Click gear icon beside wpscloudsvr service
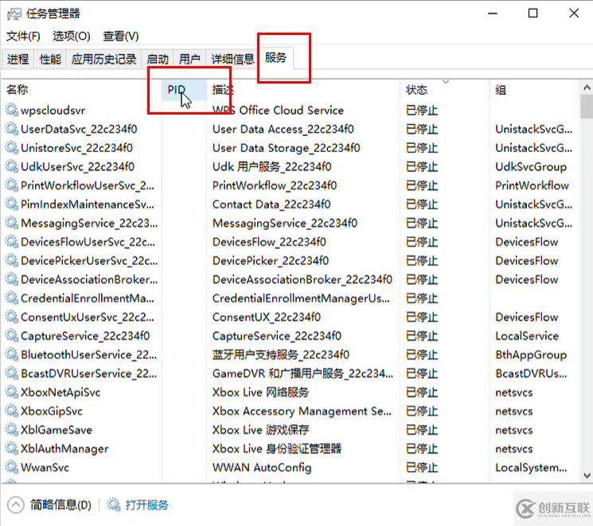The height and width of the screenshot is (526, 593). tap(12, 110)
